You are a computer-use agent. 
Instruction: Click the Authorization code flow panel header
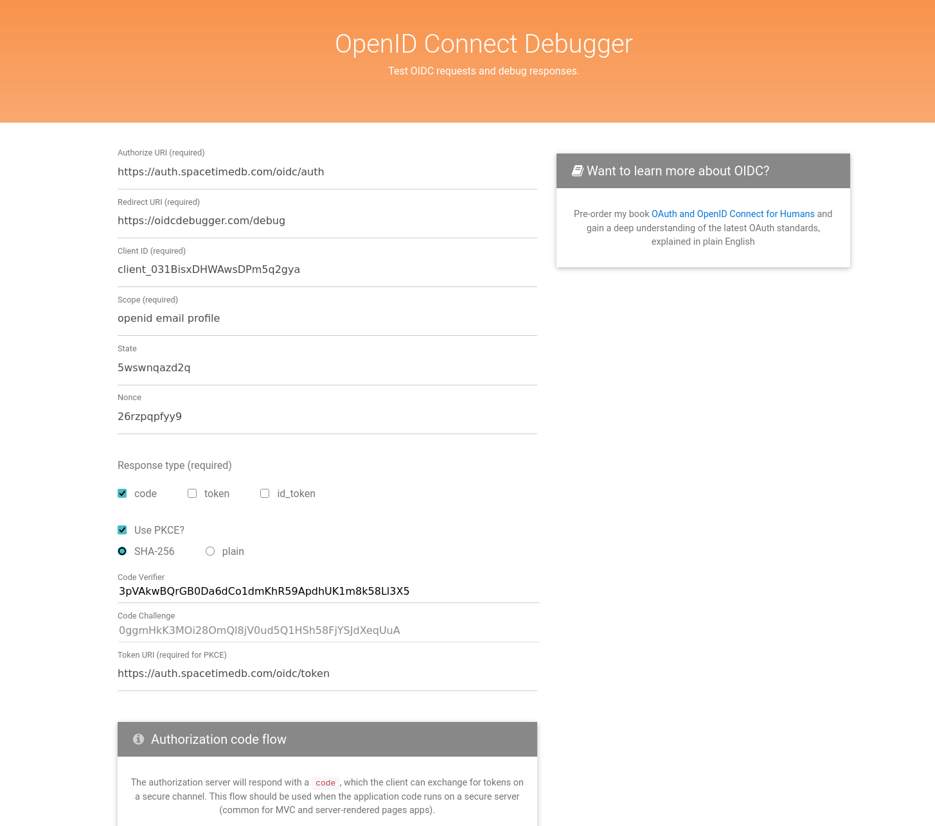(x=327, y=739)
